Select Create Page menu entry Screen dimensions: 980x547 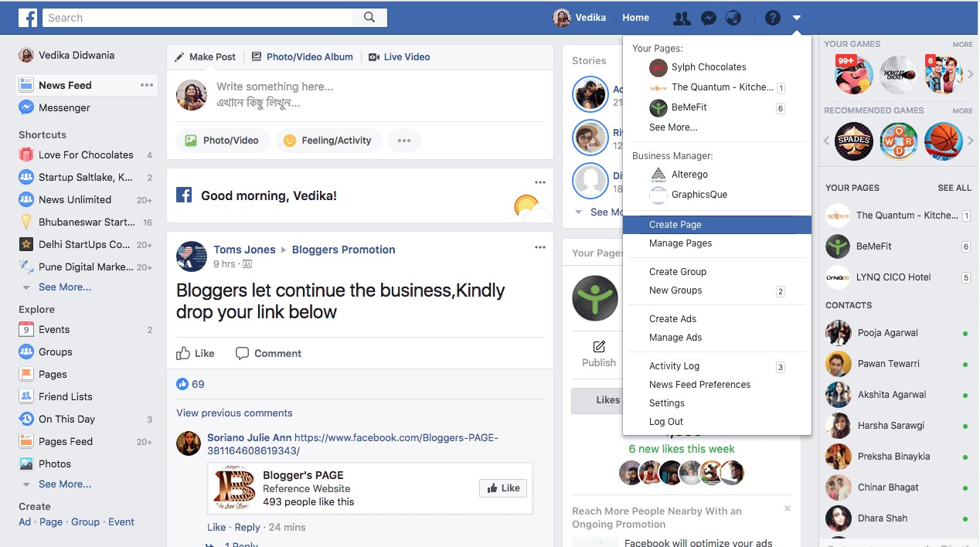[717, 225]
